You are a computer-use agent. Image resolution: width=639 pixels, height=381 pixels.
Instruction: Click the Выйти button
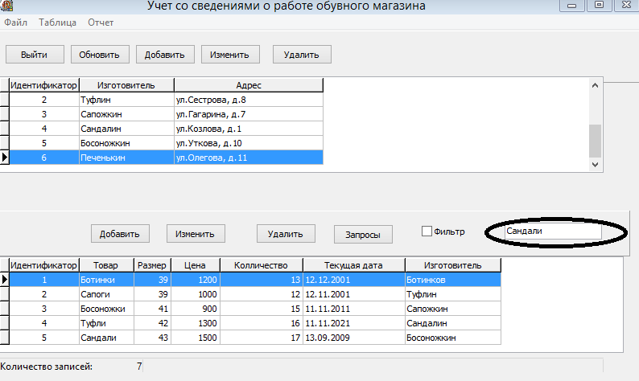[x=35, y=55]
